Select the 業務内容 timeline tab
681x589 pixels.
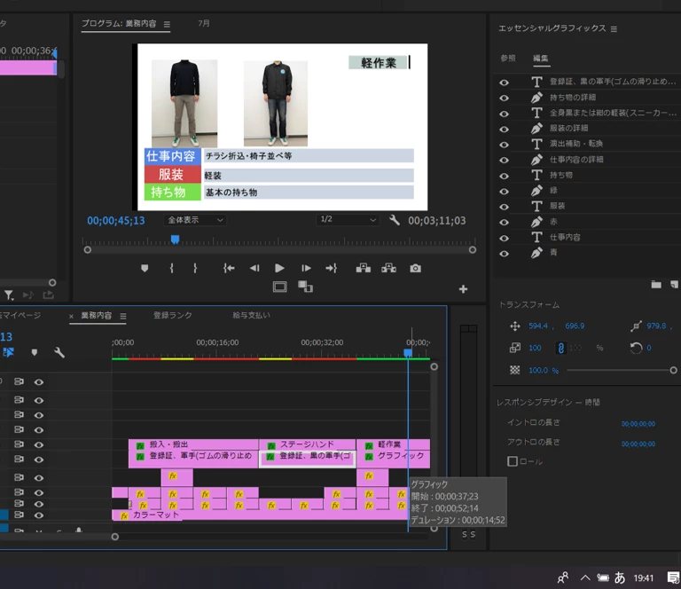97,316
